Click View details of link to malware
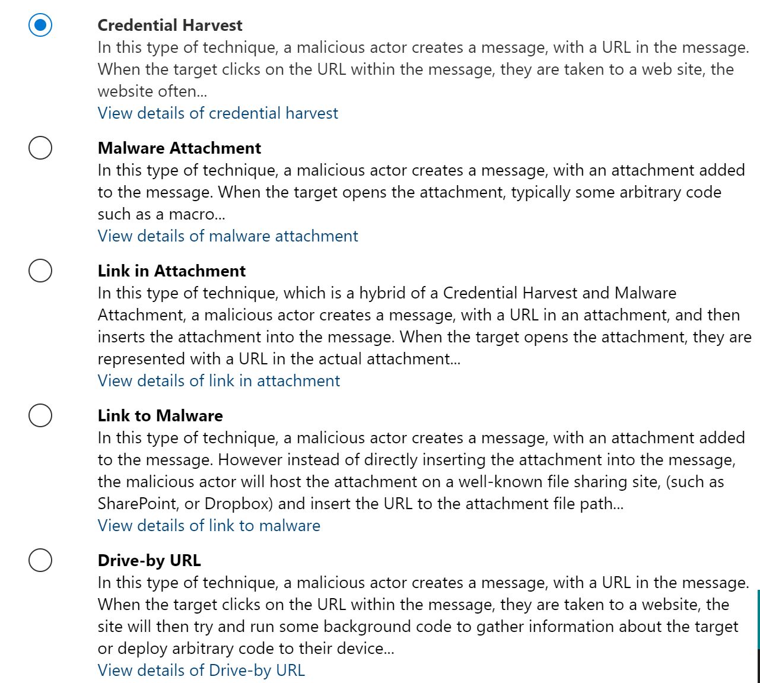The image size is (760, 683). pyautogui.click(x=209, y=526)
